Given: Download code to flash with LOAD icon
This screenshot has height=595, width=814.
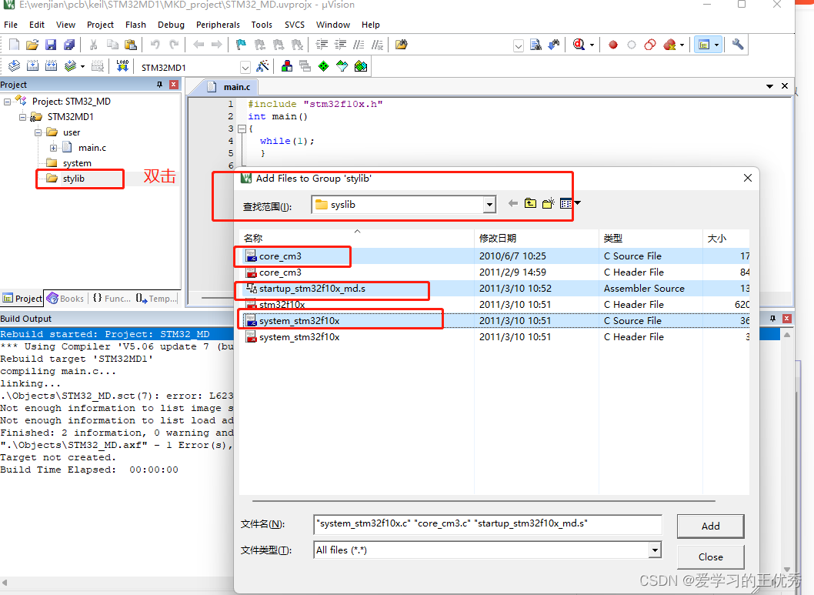Looking at the screenshot, I should (x=122, y=65).
